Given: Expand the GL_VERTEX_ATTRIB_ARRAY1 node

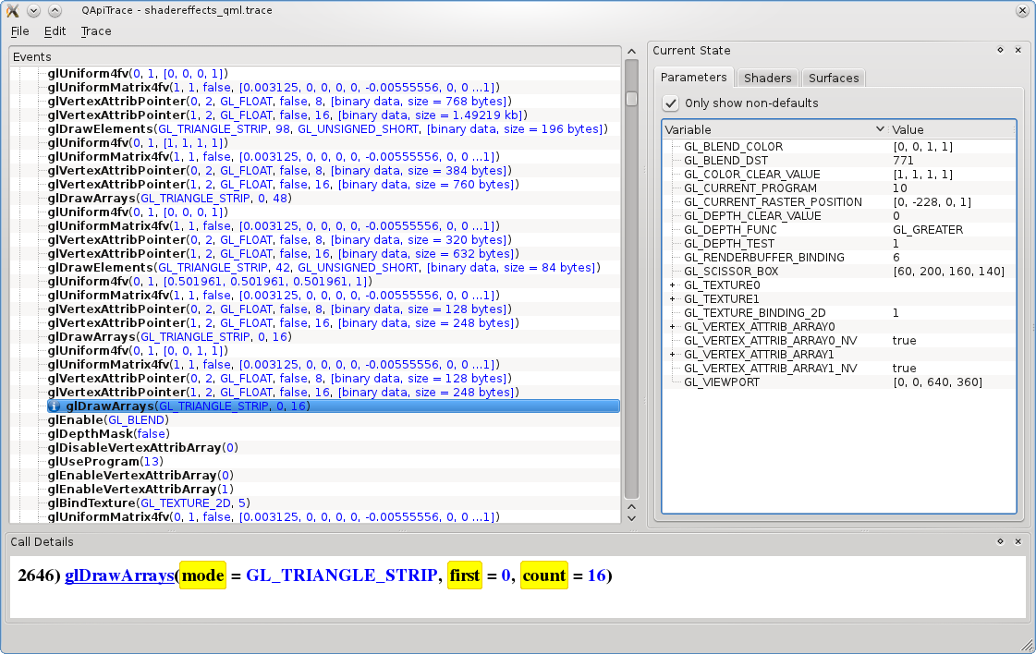Looking at the screenshot, I should (x=673, y=355).
